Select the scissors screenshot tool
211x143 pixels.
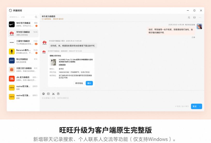54,94
